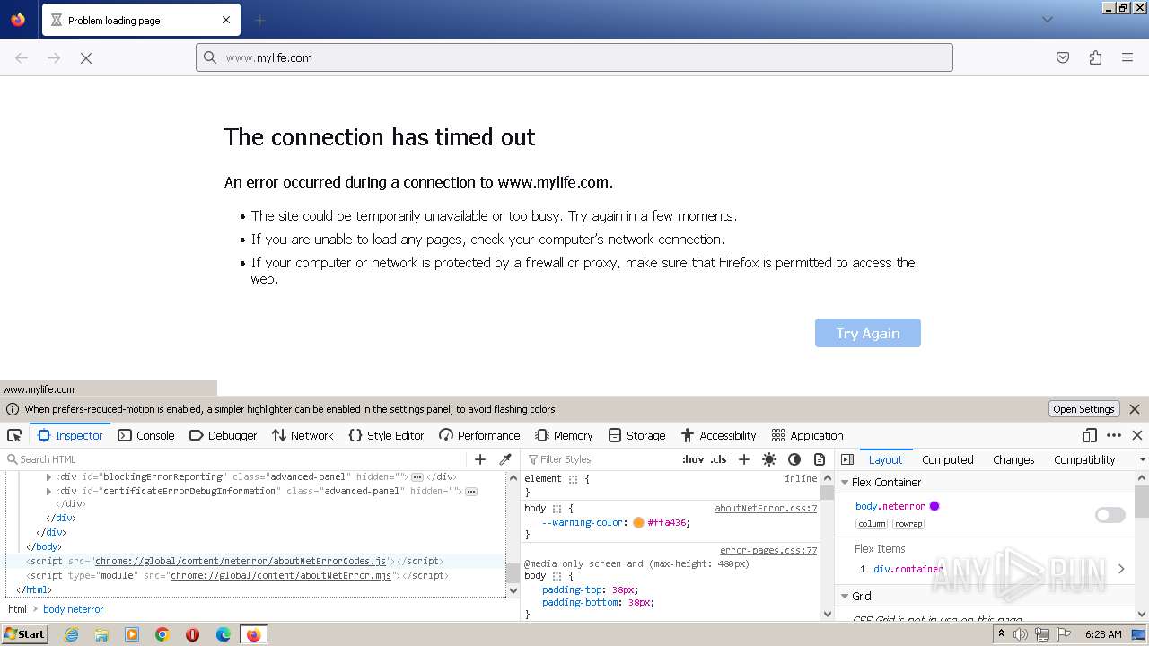Open the error-pages.css:77 source link
Viewport: 1149px width, 646px height.
point(768,550)
